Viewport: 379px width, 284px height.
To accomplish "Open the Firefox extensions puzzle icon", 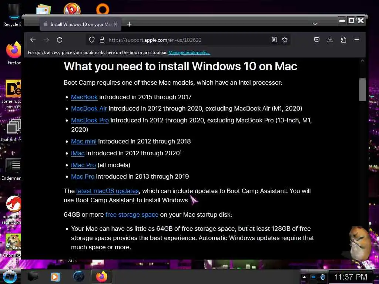I will [343, 40].
